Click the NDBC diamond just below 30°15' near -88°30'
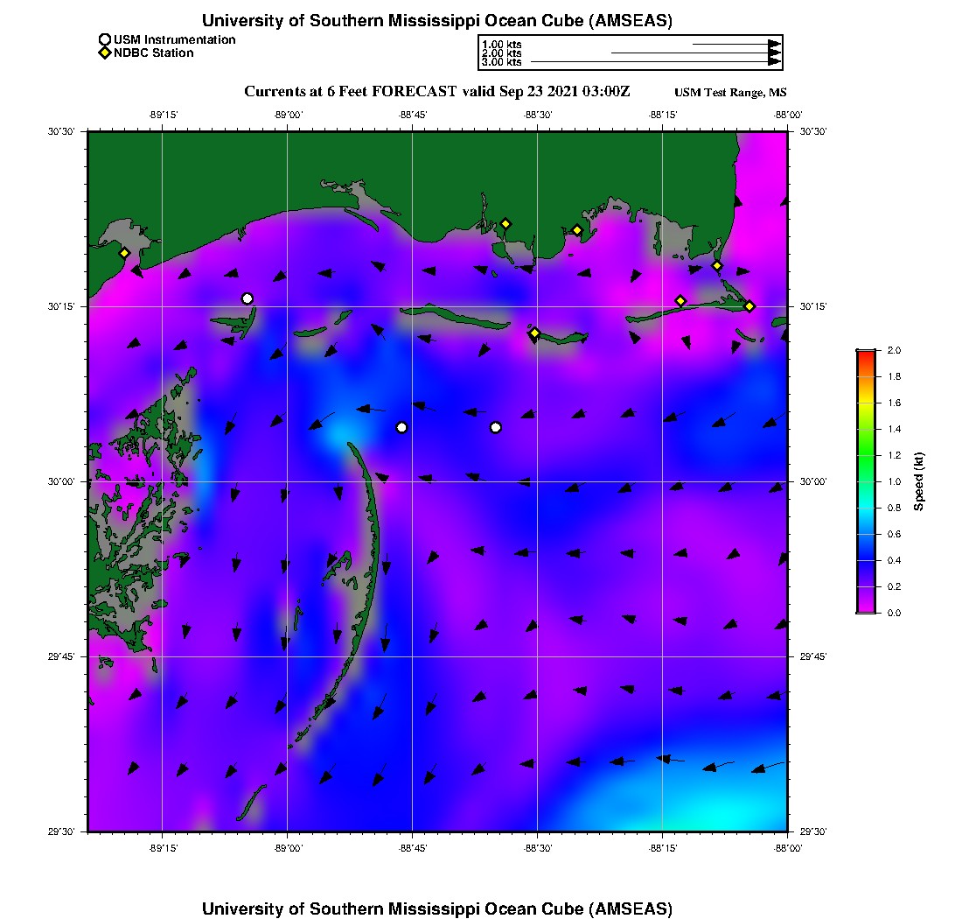Image resolution: width=962 pixels, height=919 pixels. [534, 333]
